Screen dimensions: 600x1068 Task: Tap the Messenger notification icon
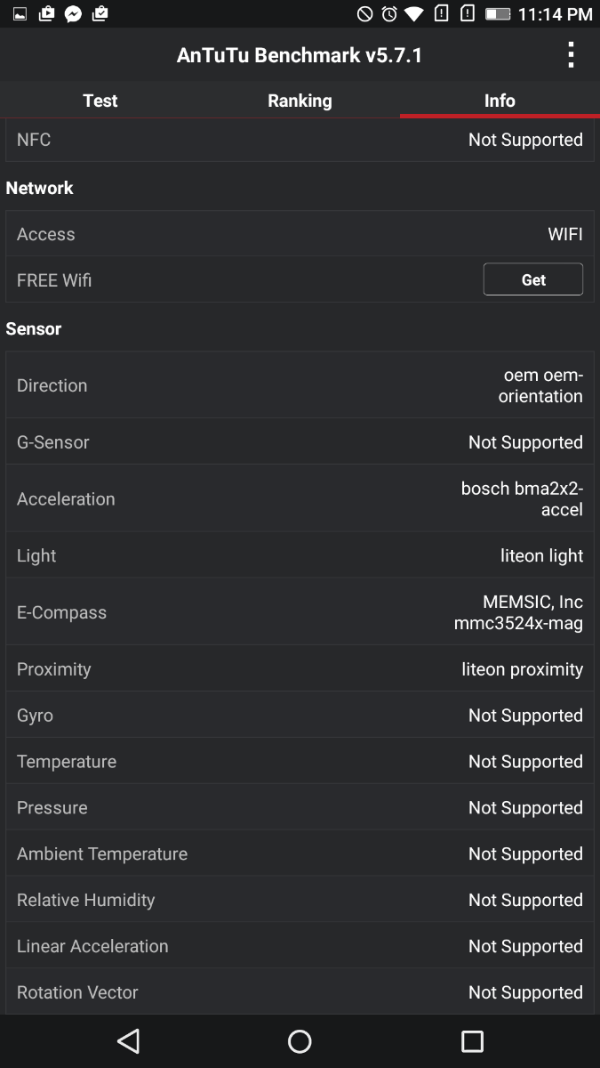pos(74,13)
